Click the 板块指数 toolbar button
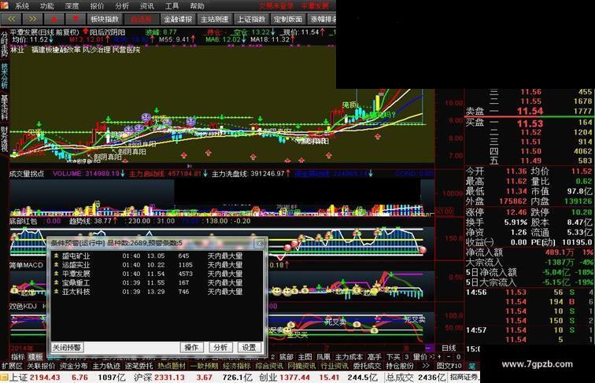The image size is (595, 383). pos(105,19)
